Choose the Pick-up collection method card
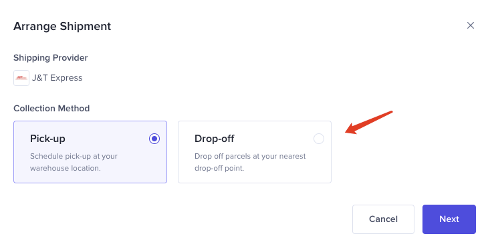The width and height of the screenshot is (490, 246). (90, 152)
